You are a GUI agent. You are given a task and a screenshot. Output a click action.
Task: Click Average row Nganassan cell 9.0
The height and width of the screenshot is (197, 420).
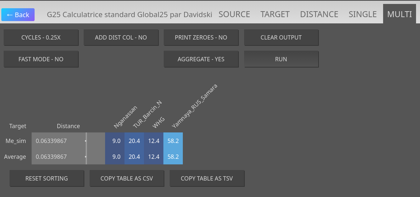(x=115, y=157)
